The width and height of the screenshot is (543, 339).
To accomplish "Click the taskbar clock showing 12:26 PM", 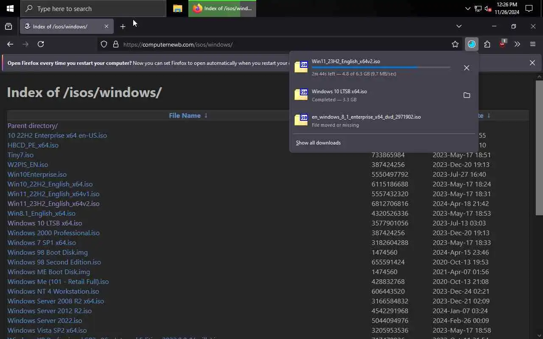I will pos(507,8).
